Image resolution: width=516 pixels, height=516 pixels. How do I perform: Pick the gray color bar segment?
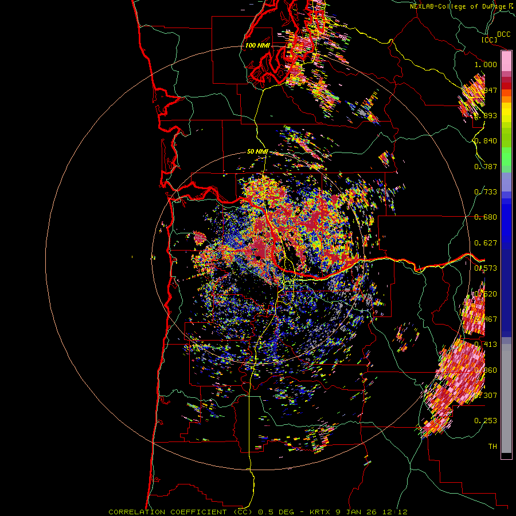coord(506,398)
